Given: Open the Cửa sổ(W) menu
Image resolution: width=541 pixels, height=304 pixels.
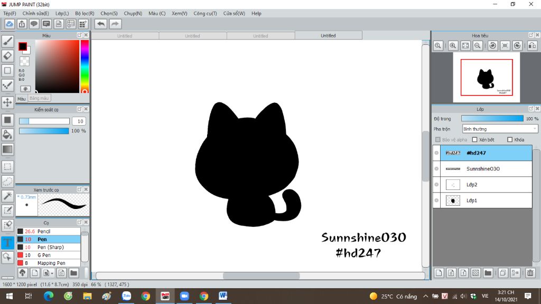Looking at the screenshot, I should point(234,13).
